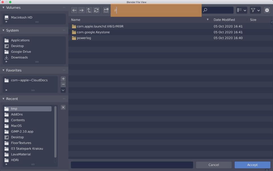Open file browser settings gear
273x171 pixels.
click(267, 10)
